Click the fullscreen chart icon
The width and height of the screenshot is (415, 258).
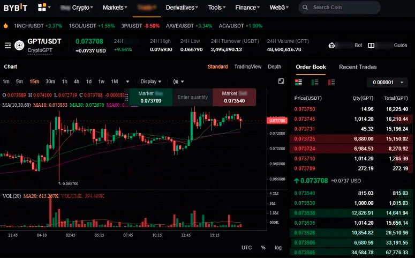point(281,82)
